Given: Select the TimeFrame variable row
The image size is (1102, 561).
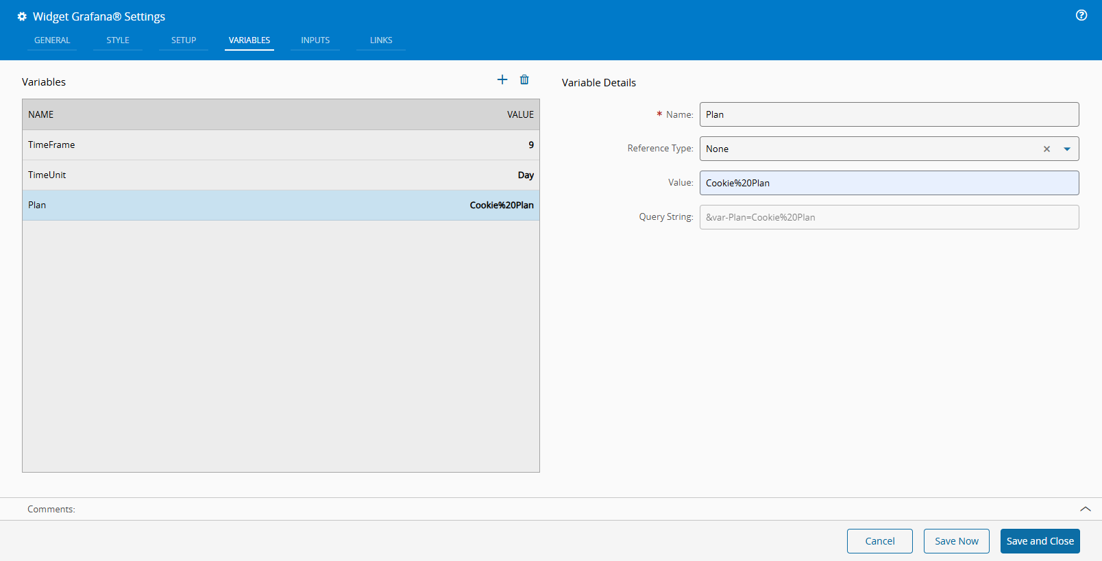Looking at the screenshot, I should click(281, 145).
